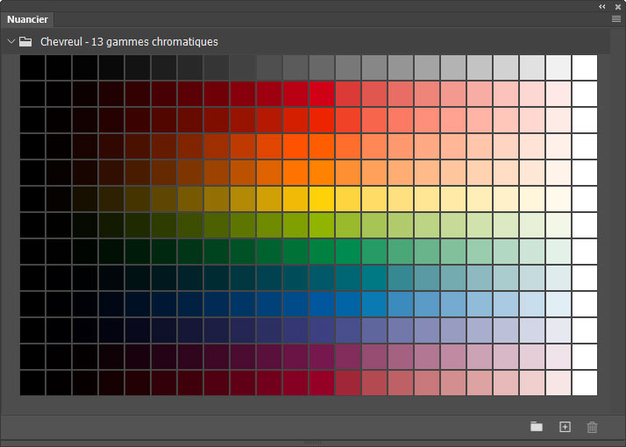Click the resize grip at panel bottom edge

[313, 443]
